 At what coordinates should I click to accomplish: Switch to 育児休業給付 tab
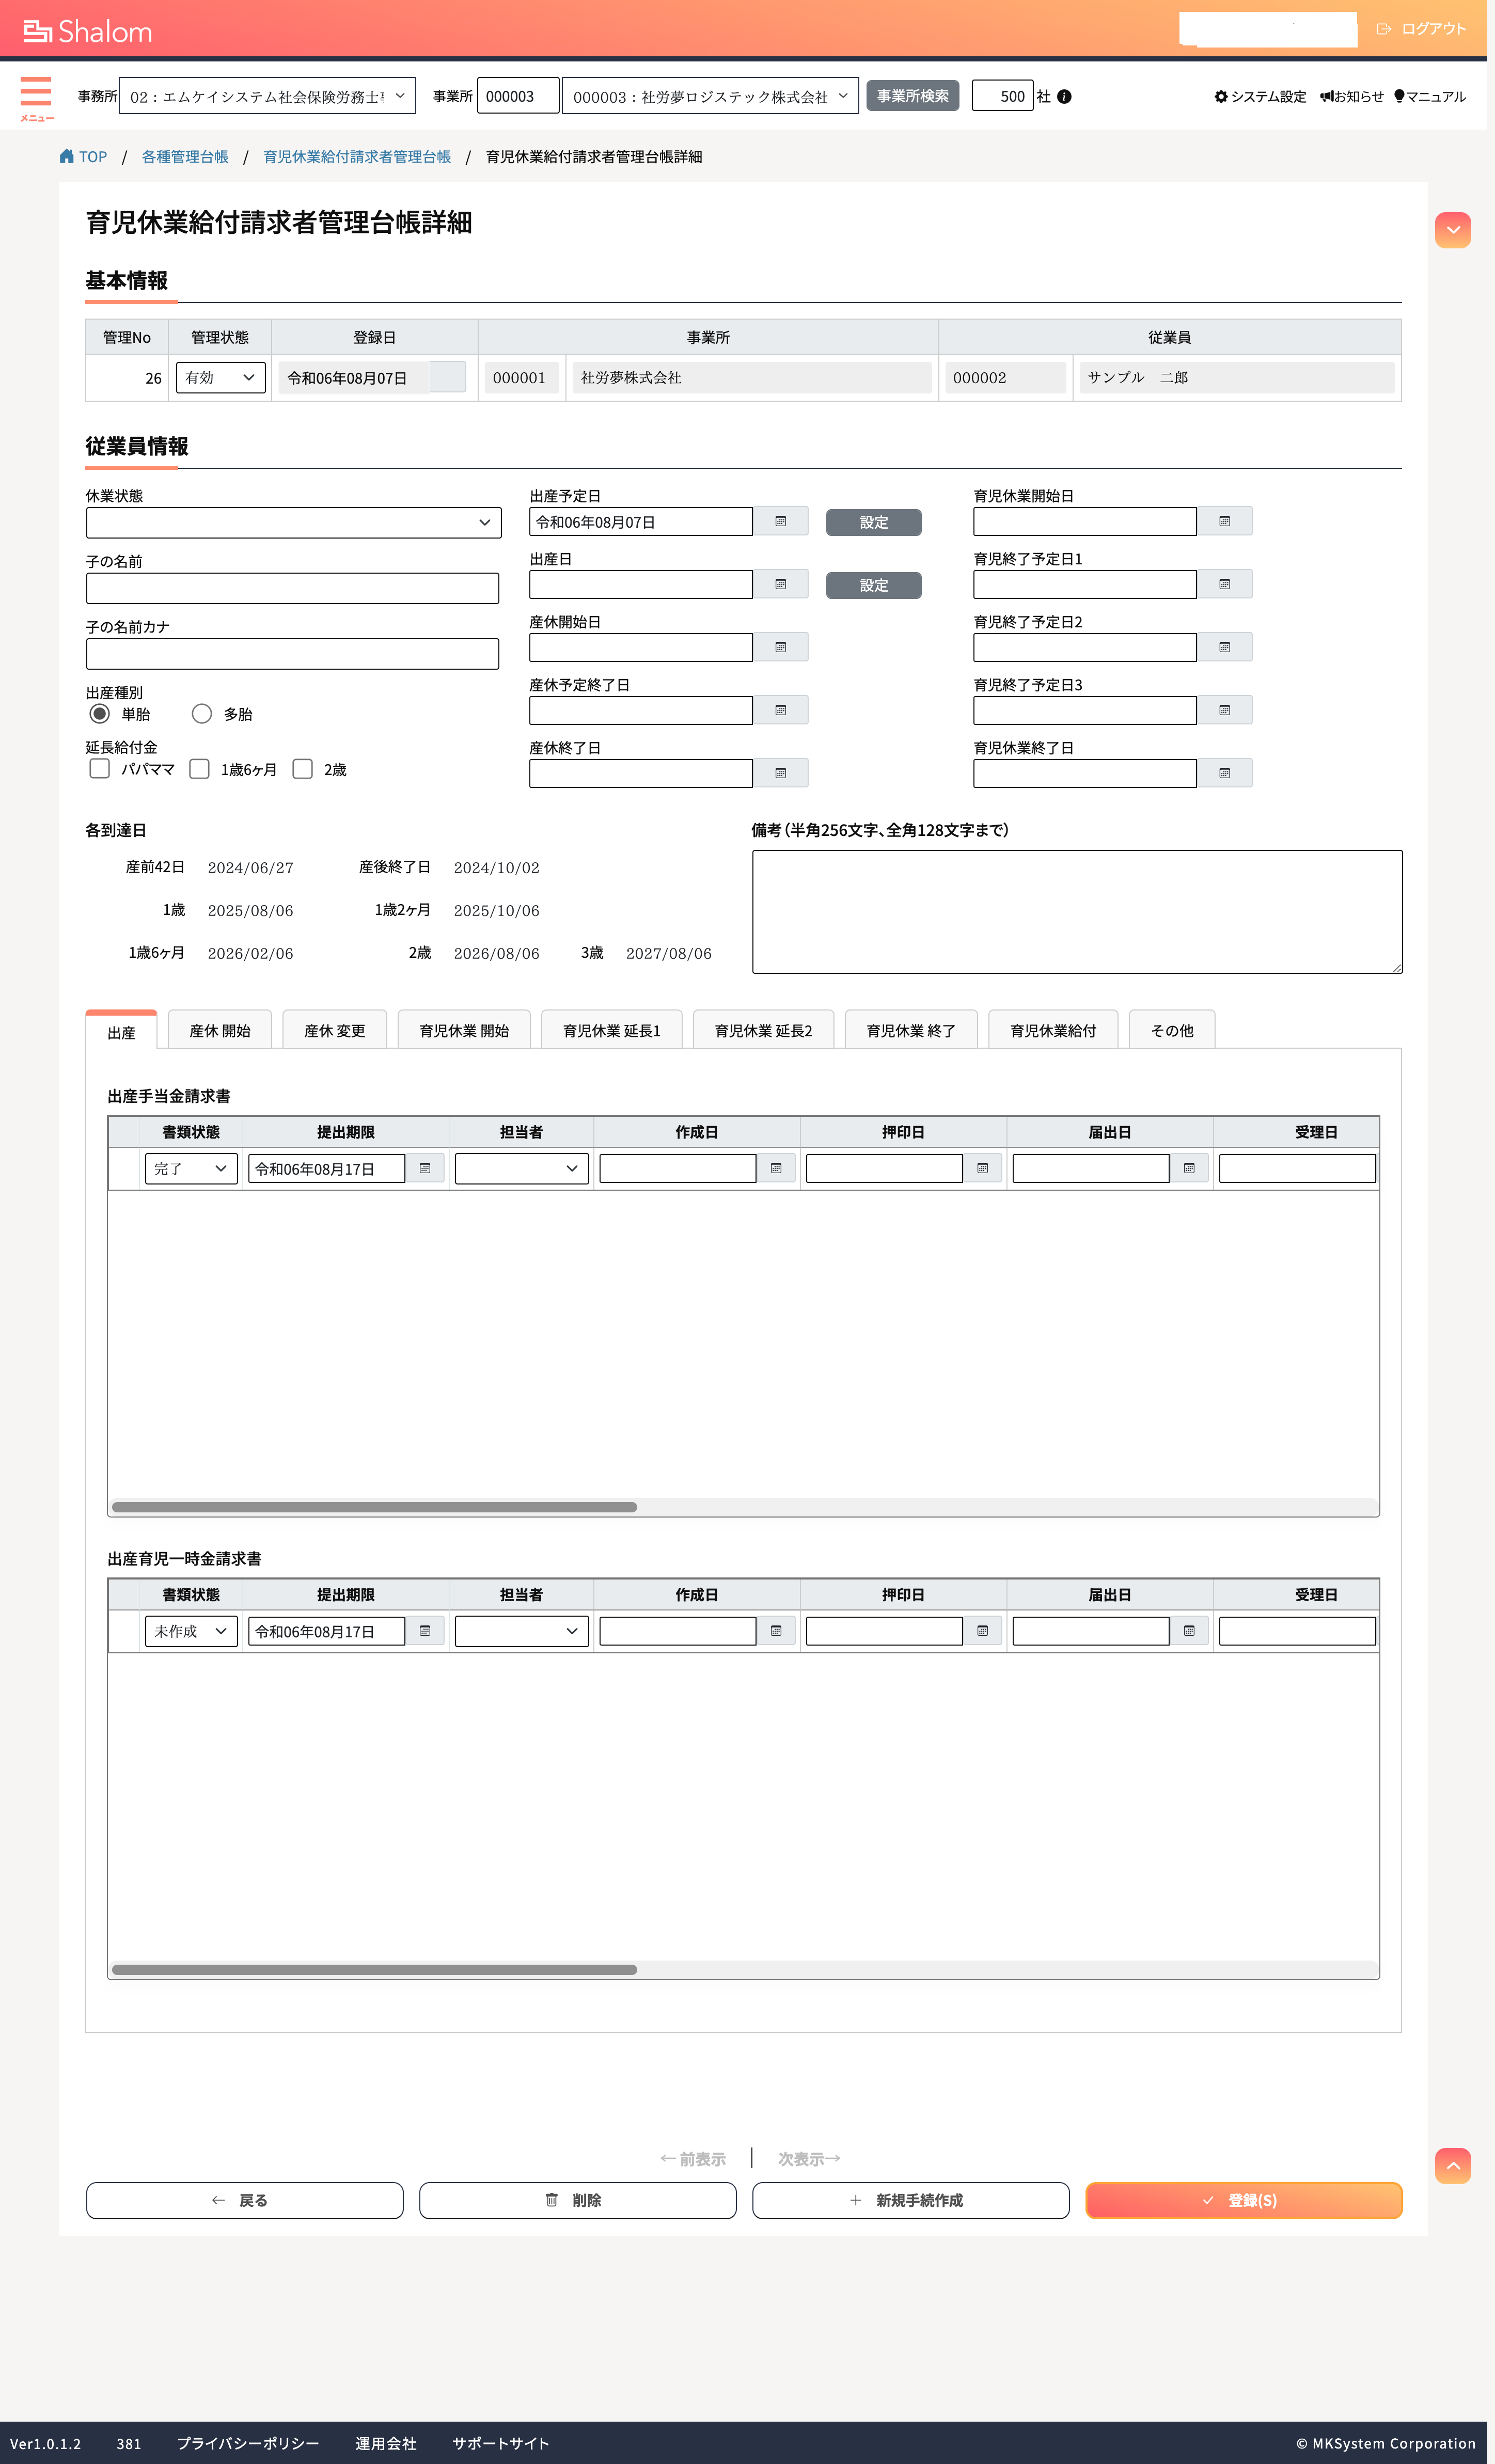tap(1053, 1031)
